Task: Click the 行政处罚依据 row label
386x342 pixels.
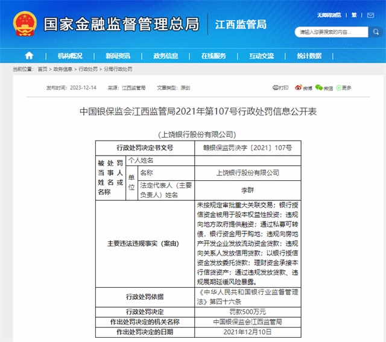Action: pos(145,297)
